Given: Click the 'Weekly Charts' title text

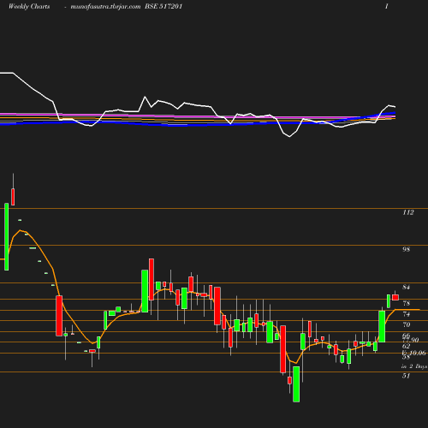Looking at the screenshot, I should pyautogui.click(x=29, y=7).
